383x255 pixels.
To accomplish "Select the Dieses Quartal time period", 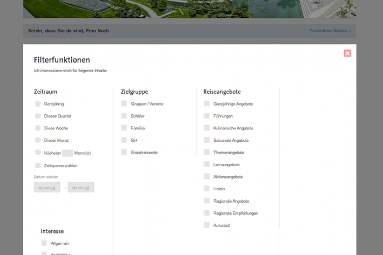I will click(x=38, y=116).
